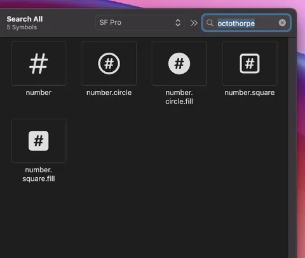The image size is (305, 258).
Task: Expand the toolbar overflow chevrons
Action: [194, 23]
